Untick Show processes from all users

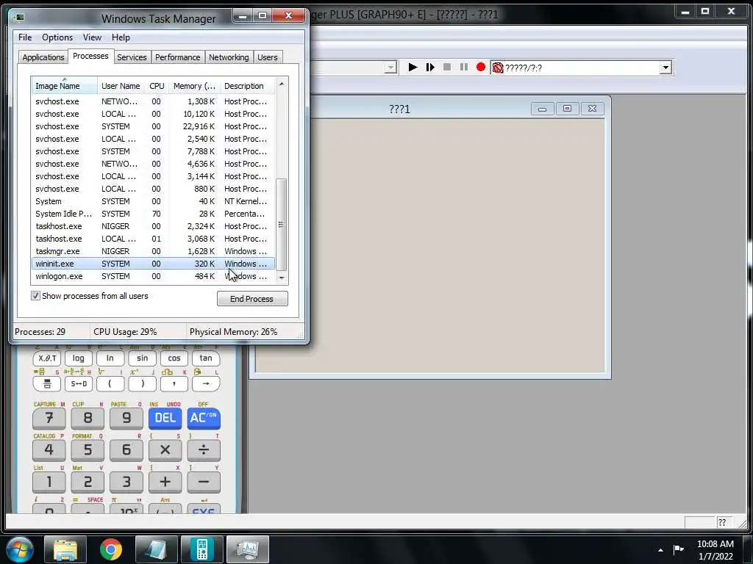35,296
